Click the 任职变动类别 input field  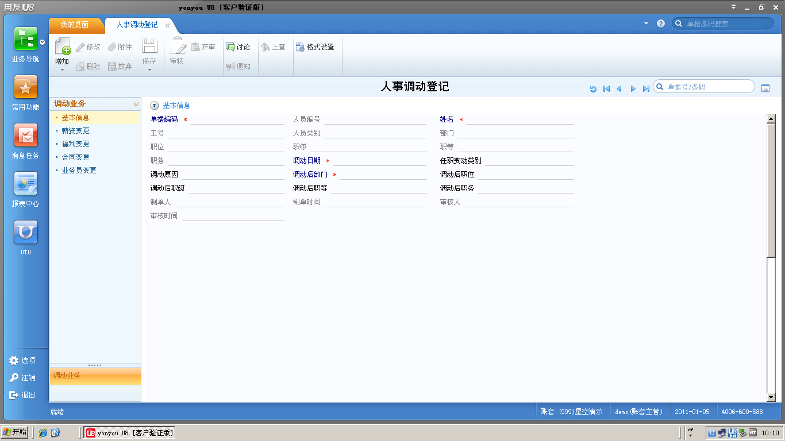(x=529, y=161)
